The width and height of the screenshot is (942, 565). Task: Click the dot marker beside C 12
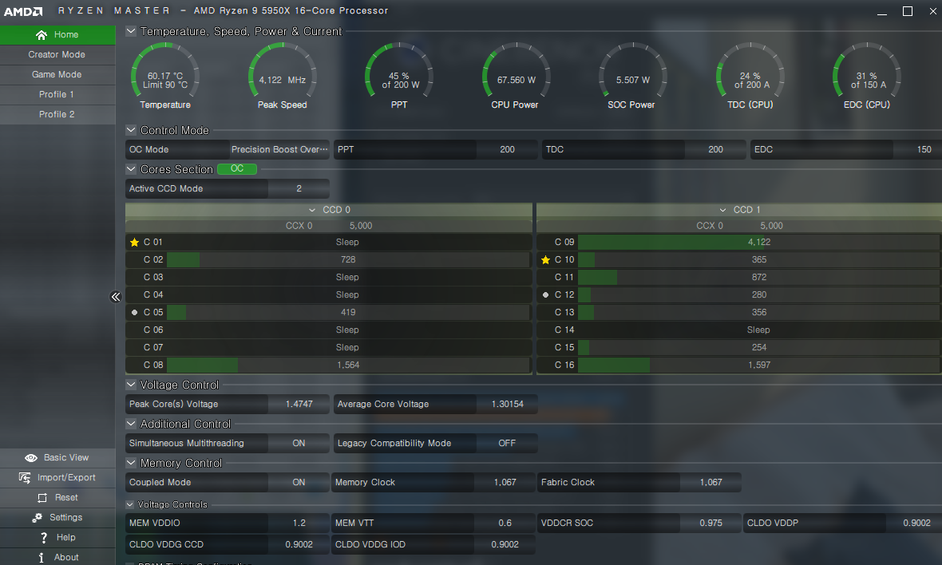click(x=545, y=294)
